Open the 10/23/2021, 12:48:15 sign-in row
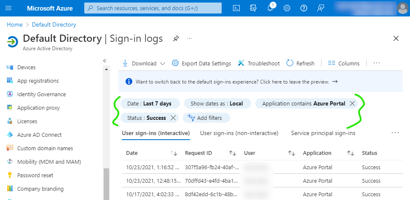410x200 pixels. [262, 181]
